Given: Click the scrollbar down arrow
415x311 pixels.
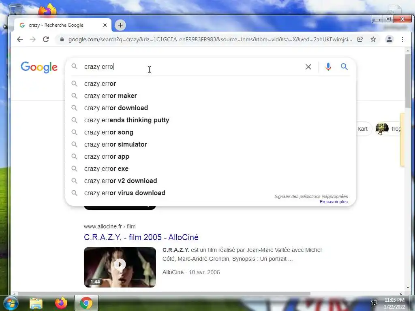Looking at the screenshot, I should (408, 288).
